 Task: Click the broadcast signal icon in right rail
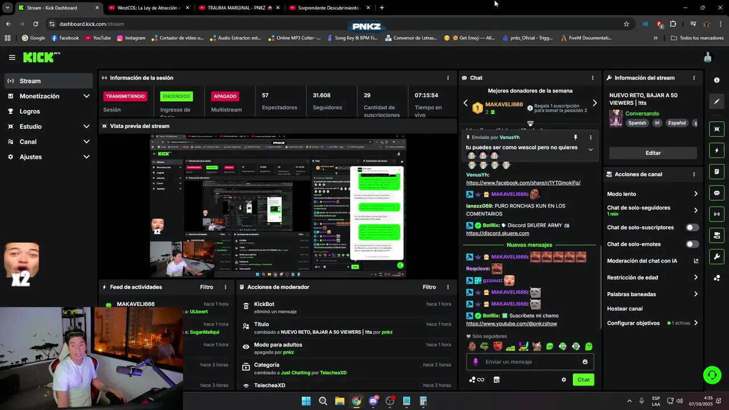point(716,214)
